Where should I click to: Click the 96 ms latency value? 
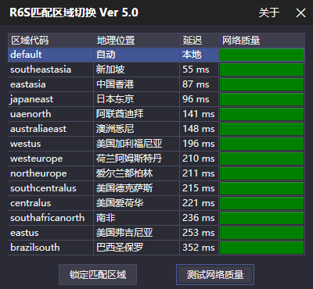pyautogui.click(x=196, y=99)
